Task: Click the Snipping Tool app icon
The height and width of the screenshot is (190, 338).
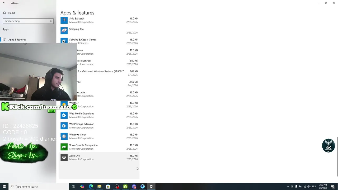Action: (x=64, y=31)
